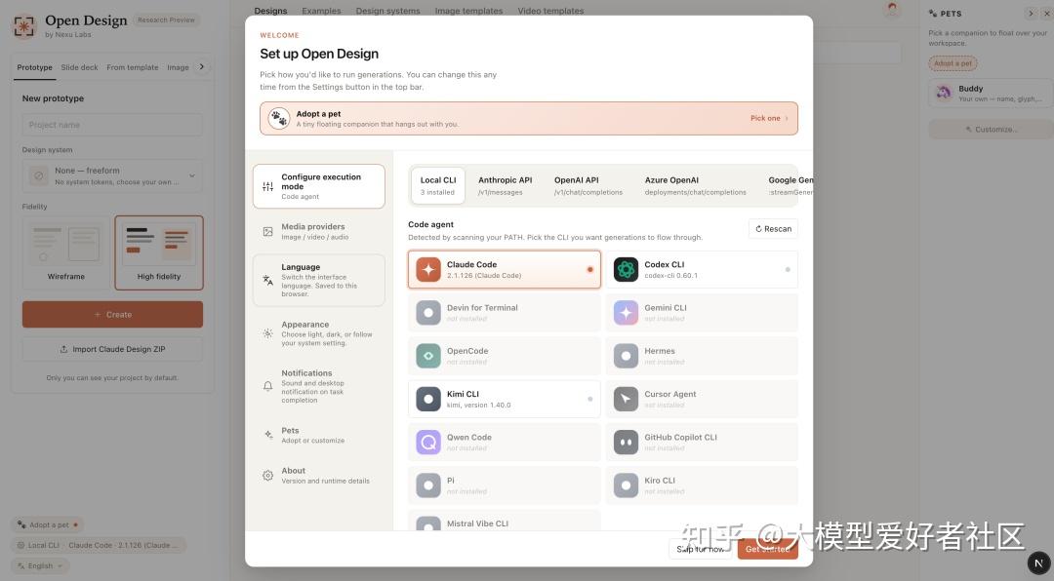Click the paw icon in Adopt a pet banner
The width and height of the screenshot is (1054, 581).
[279, 118]
